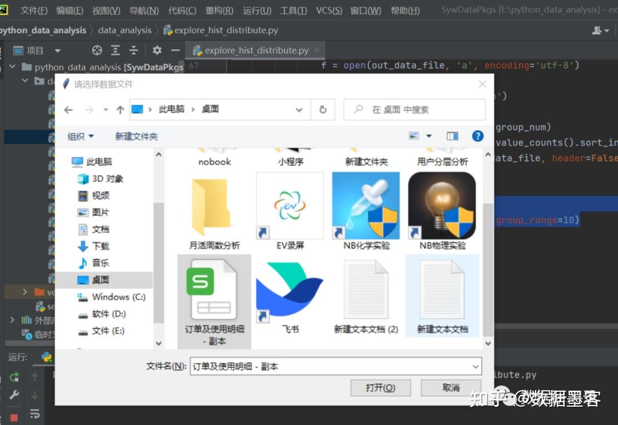Select 3D 对象 in the navigation pane
Screen dimensions: 618x425
pos(100,178)
